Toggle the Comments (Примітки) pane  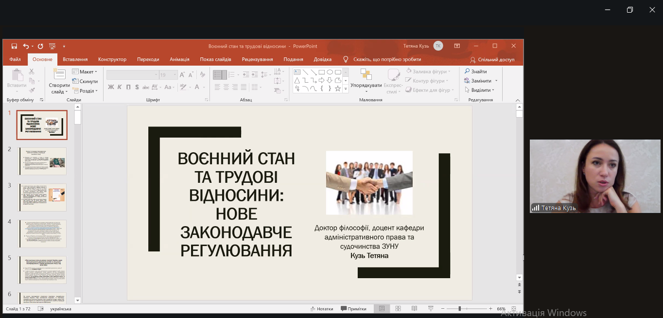pyautogui.click(x=353, y=309)
